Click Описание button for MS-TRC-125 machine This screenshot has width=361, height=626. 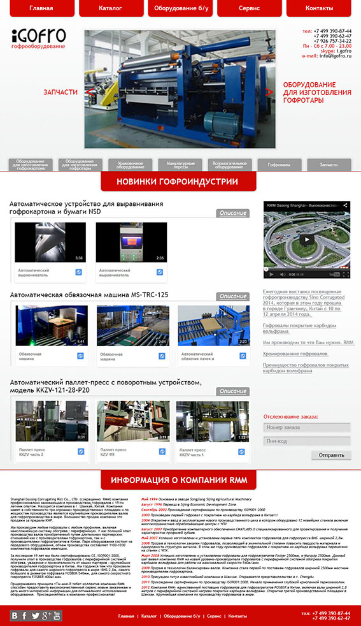(233, 296)
